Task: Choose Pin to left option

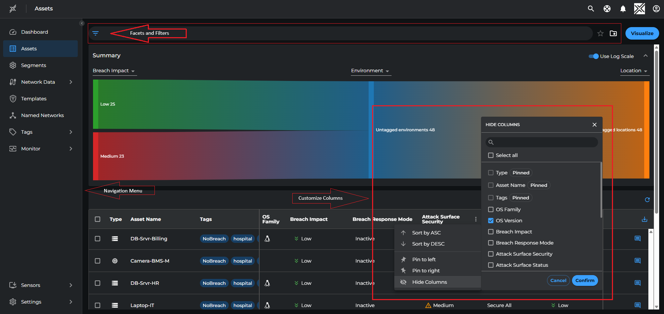Action: (x=424, y=259)
